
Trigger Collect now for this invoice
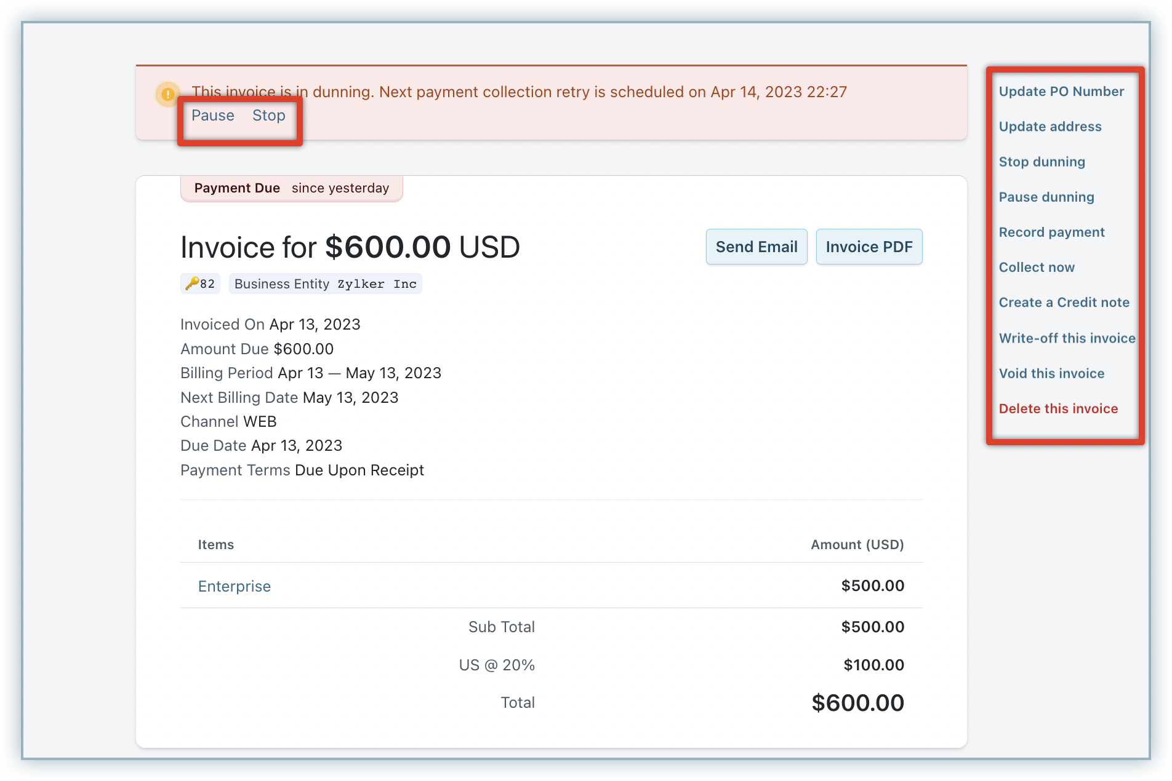click(x=1037, y=268)
